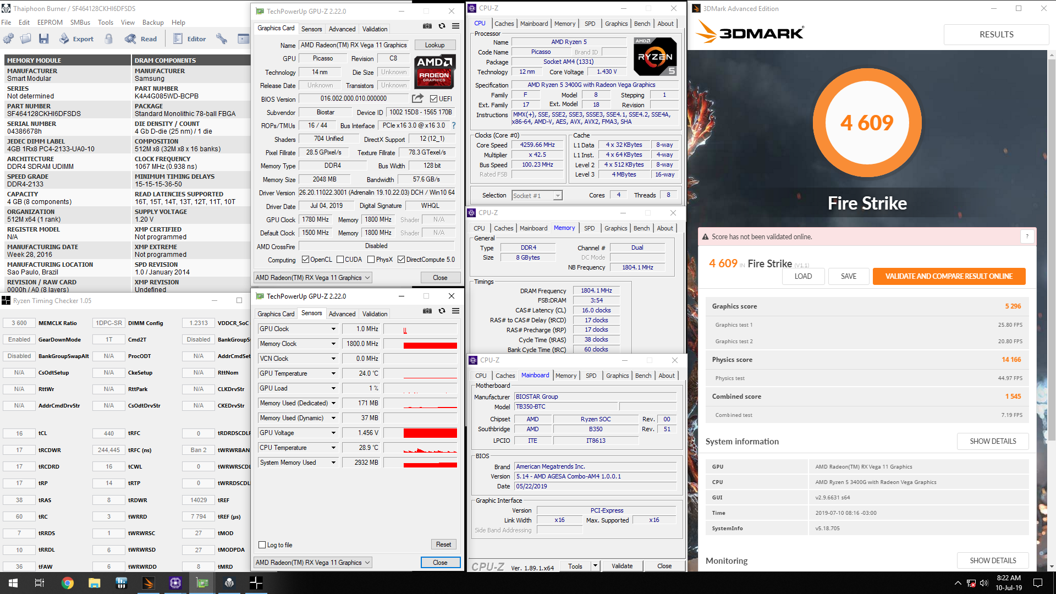Click the Read button in Thaiphoon toolbar
Viewport: 1056px width, 594px height.
pyautogui.click(x=141, y=38)
